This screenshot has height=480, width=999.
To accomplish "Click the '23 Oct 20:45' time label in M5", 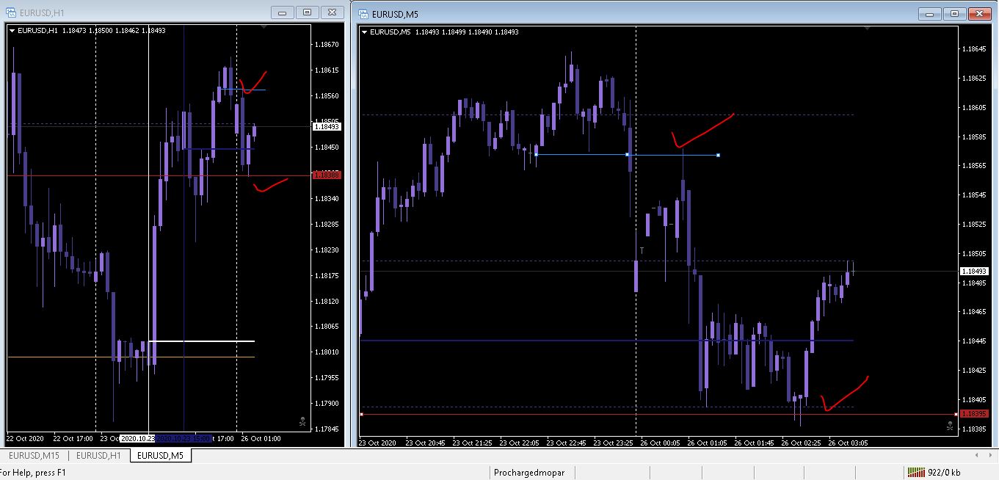I will coord(426,443).
